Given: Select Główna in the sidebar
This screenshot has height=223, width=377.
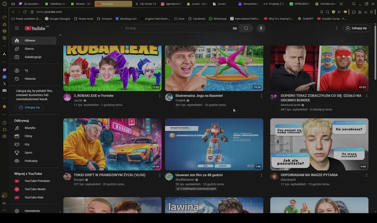Looking at the screenshot, I should tap(34, 41).
